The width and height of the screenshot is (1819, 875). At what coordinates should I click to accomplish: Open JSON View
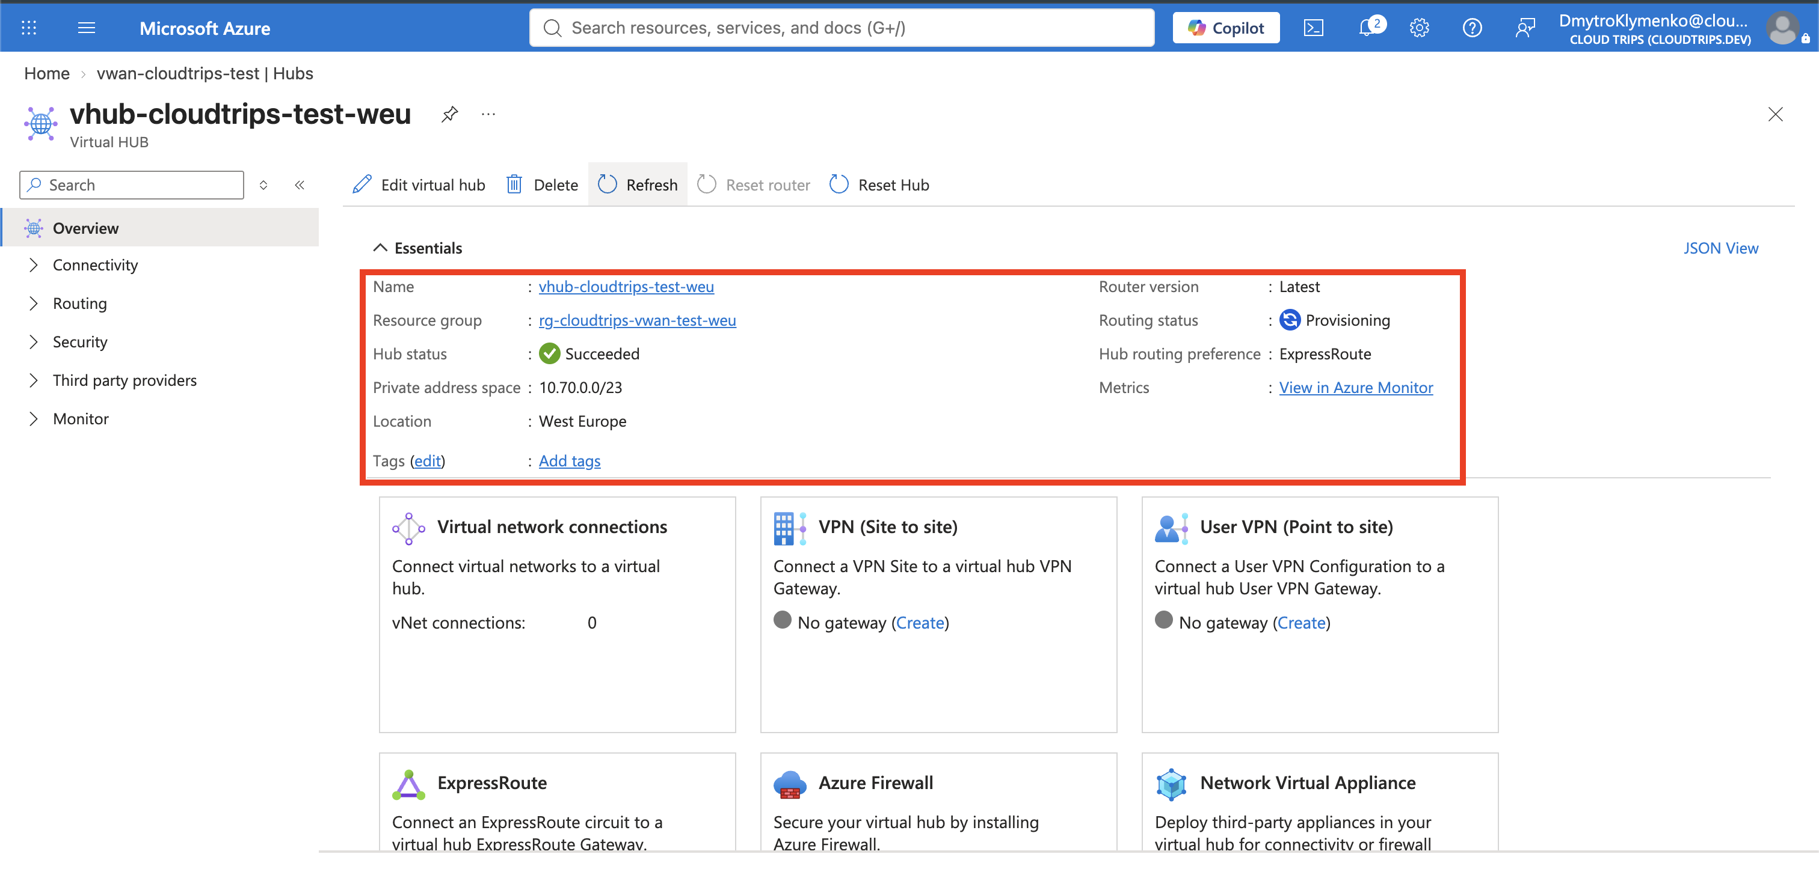1721,248
